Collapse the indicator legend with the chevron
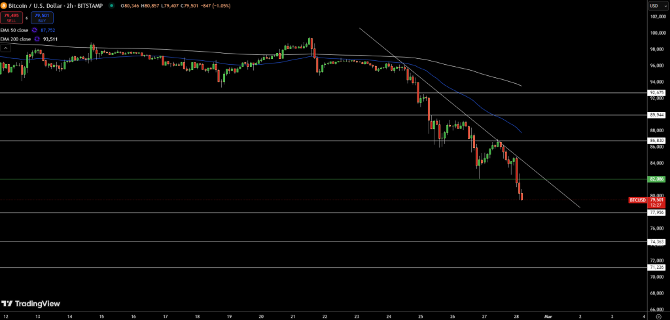 coord(5,47)
